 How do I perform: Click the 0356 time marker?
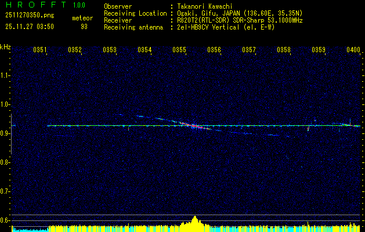pyautogui.click(x=214, y=50)
